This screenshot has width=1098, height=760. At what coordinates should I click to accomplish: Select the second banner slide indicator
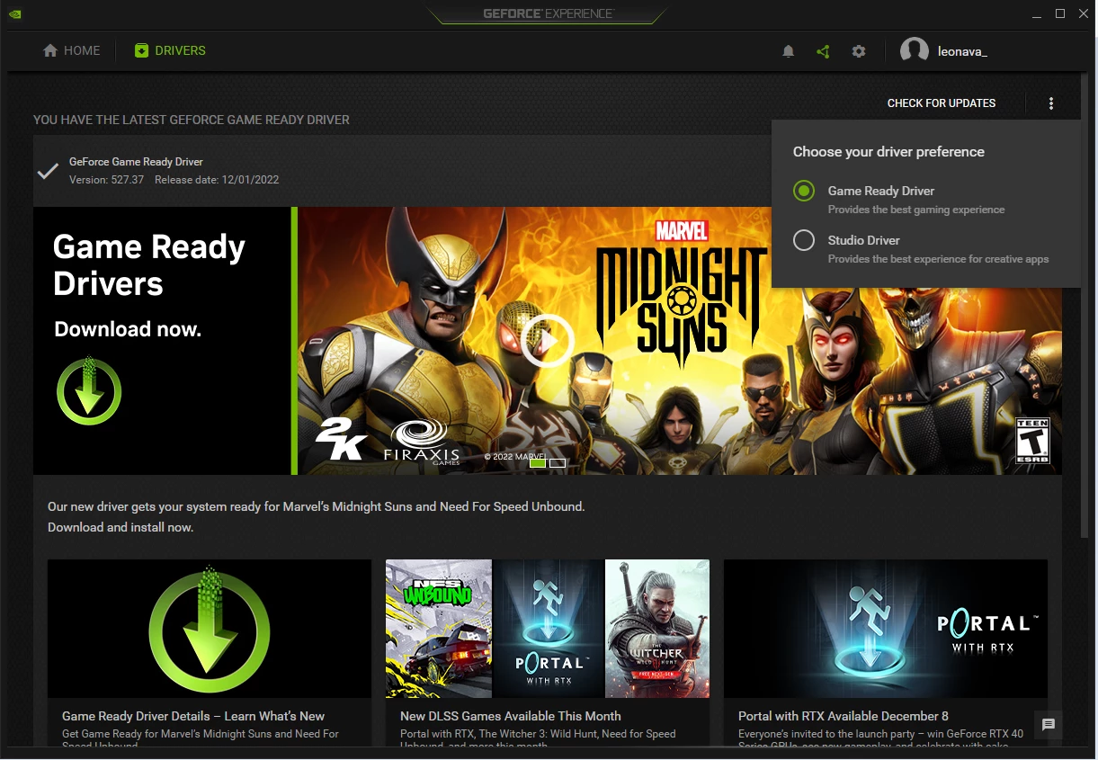[558, 463]
